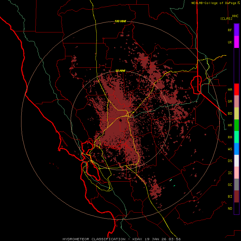Click the HA red legend swatch
The width and height of the screenshot is (241, 241).
(236, 89)
